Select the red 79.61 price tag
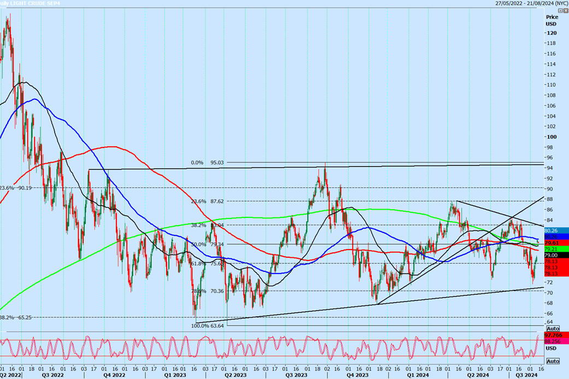Image resolution: width=569 pixels, height=379 pixels. [x=556, y=243]
